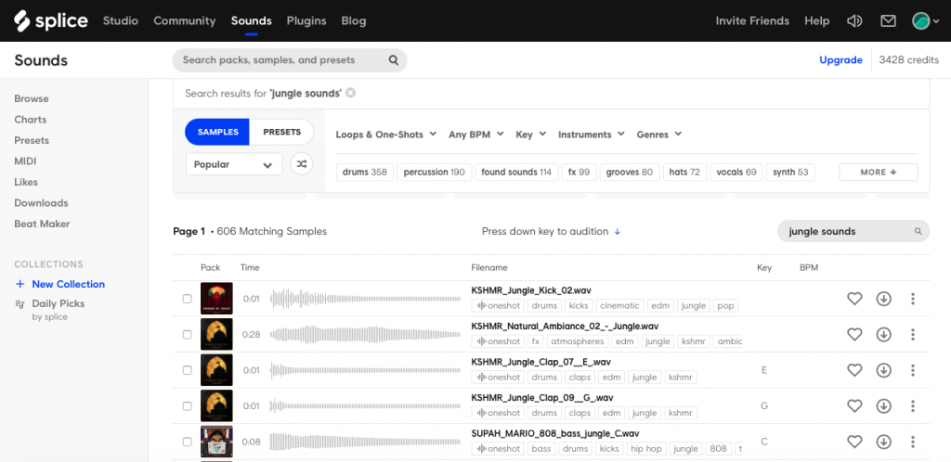Open the Loops & One-Shots dropdown
951x462 pixels.
click(386, 135)
